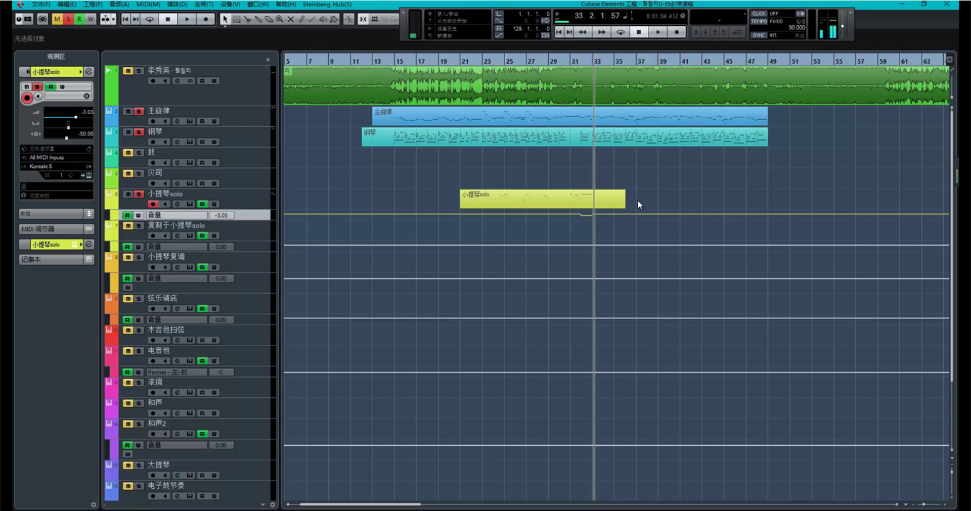This screenshot has height=511, width=971.
Task: Toggle the Snap on/off button
Action: (x=363, y=19)
